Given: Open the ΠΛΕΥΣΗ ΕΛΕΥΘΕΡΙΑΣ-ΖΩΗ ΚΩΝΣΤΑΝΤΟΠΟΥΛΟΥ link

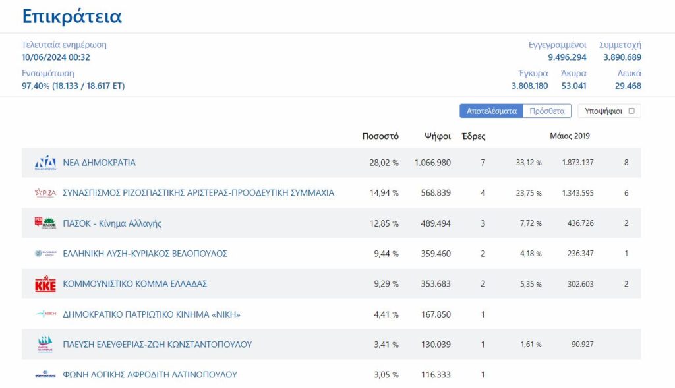Looking at the screenshot, I should click(157, 344).
